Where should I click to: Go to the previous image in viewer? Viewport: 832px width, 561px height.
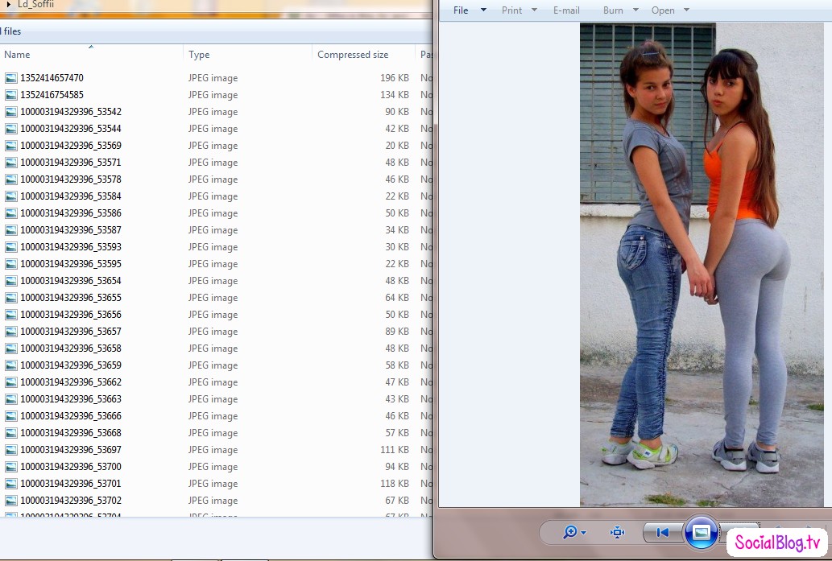[x=662, y=532]
